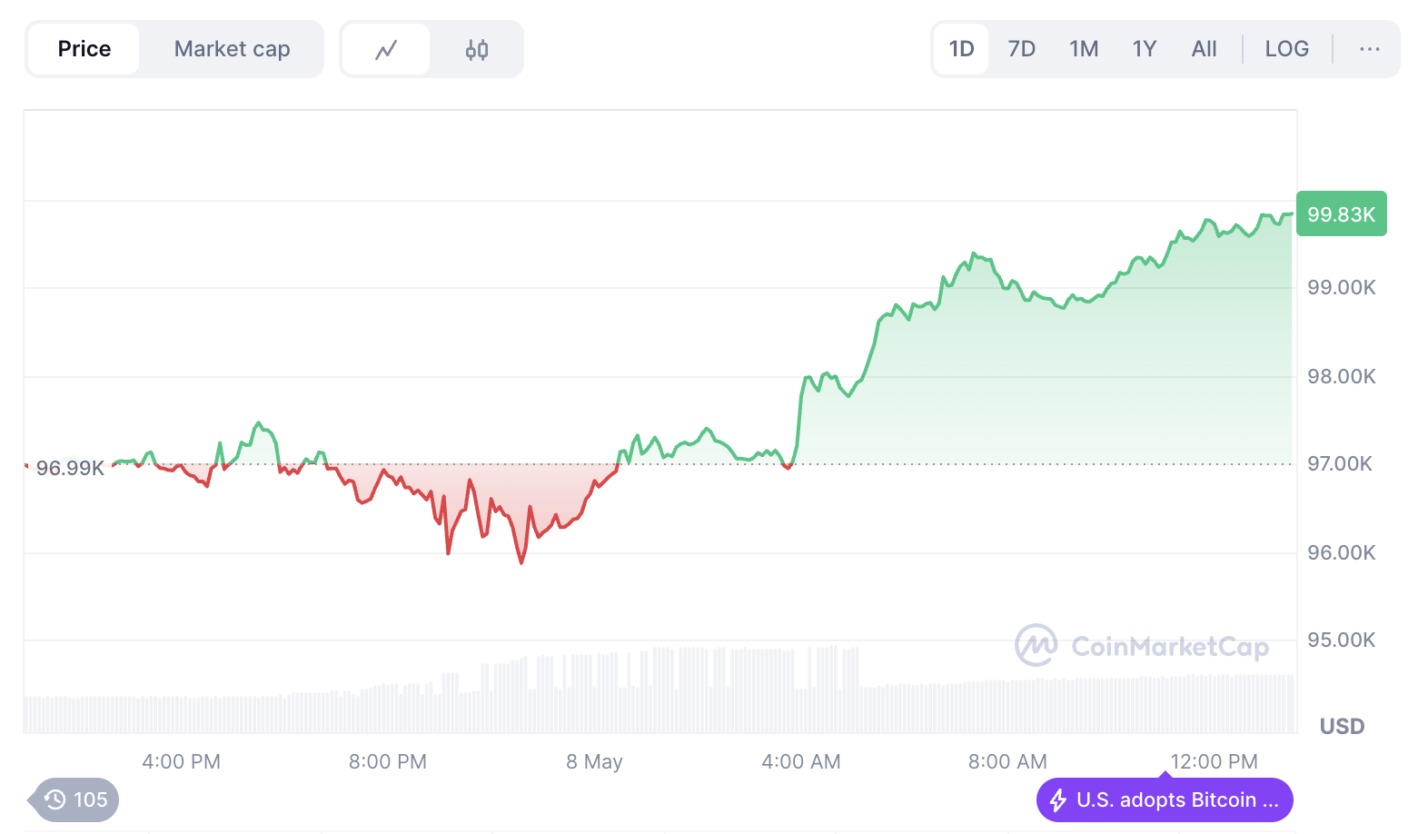The width and height of the screenshot is (1428, 834).
Task: Click the 8 May date axis label
Action: point(594,761)
